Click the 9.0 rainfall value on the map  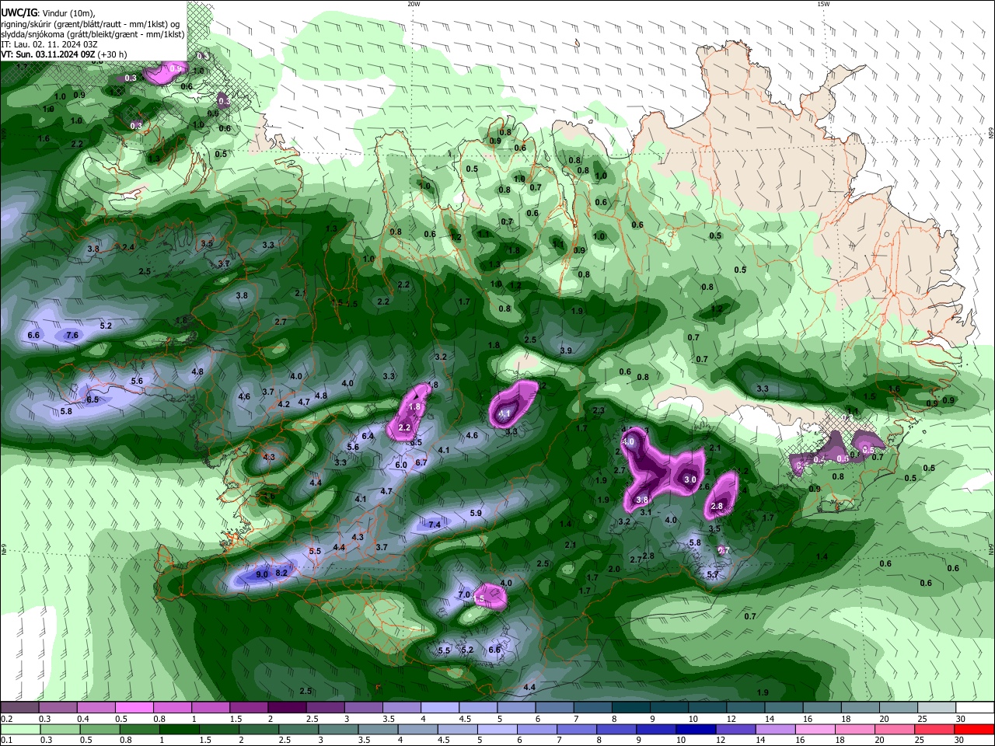coord(262,574)
